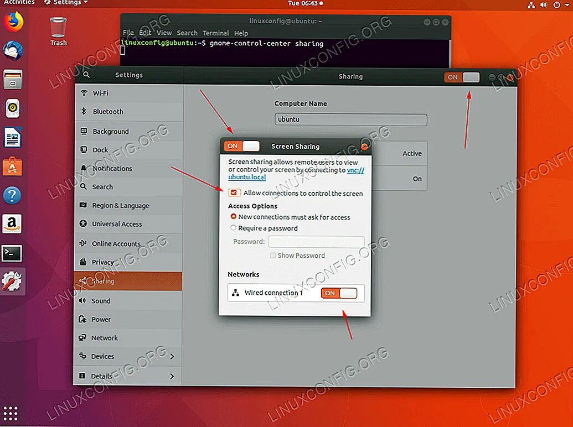This screenshot has width=573, height=427.
Task: Open the Settings app menu dropdown
Action: [x=66, y=3]
